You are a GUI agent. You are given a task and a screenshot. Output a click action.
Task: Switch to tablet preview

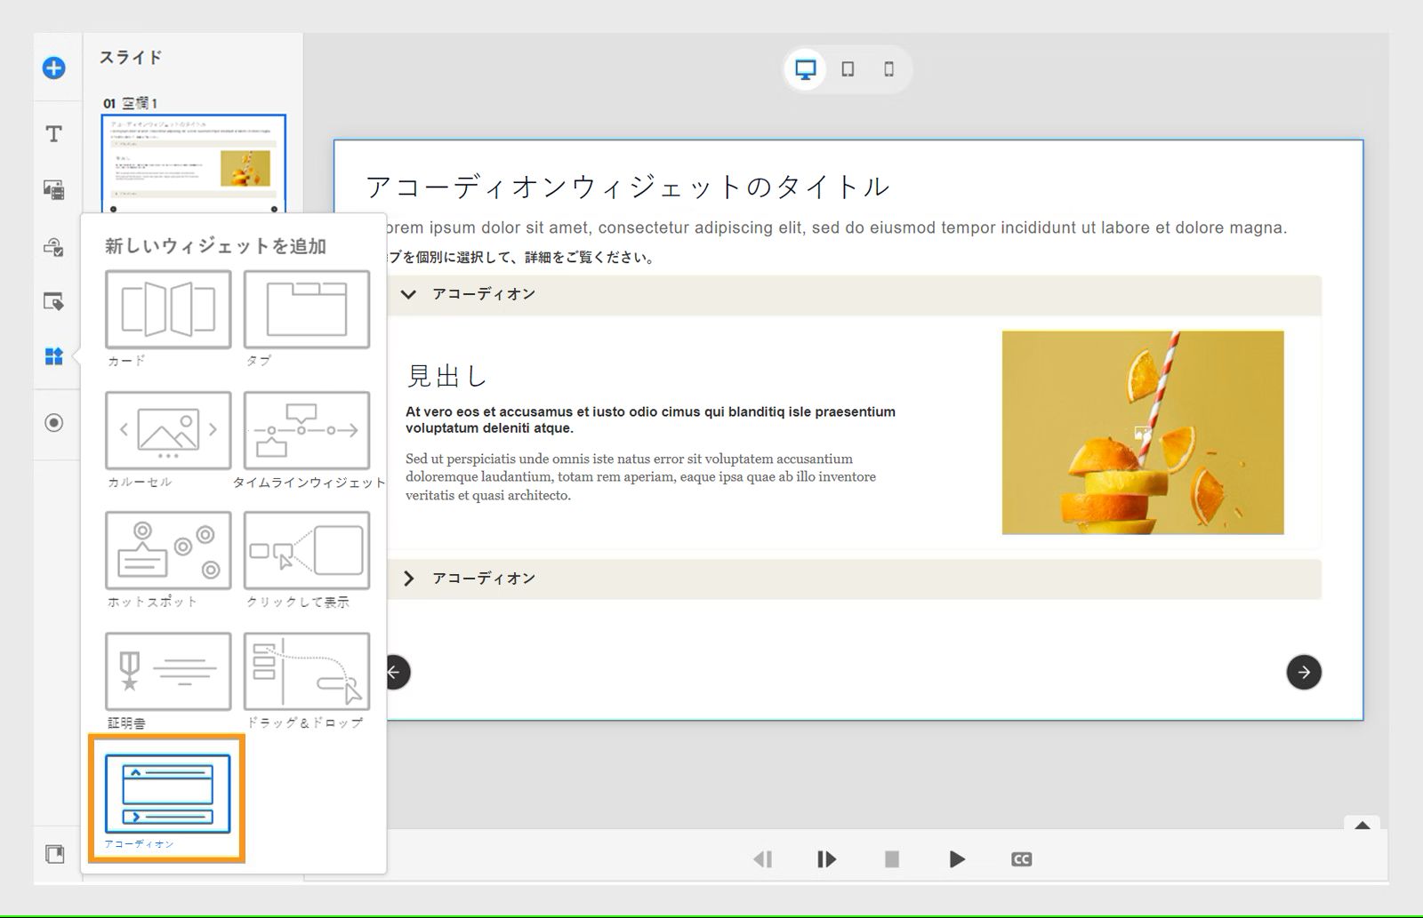848,69
